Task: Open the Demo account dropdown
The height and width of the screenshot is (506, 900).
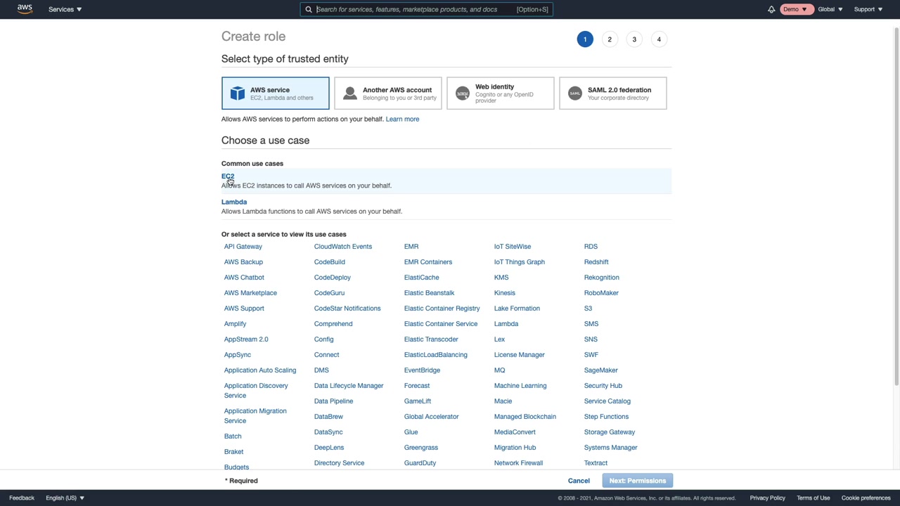Action: point(795,9)
